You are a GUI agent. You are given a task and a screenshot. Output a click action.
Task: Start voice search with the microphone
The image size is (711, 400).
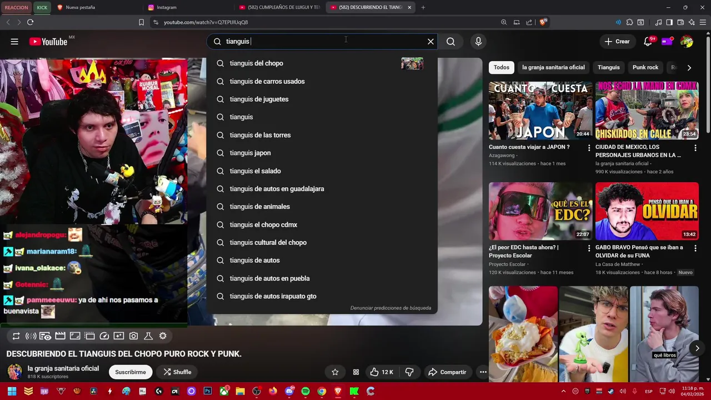[478, 42]
